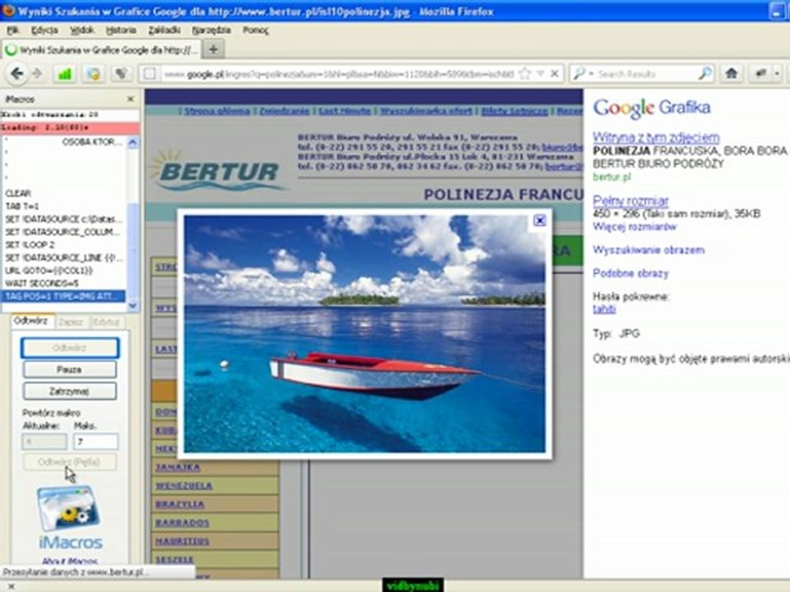Open the Pełny rozmiar link
Screen dimensions: 790x592
pos(630,201)
